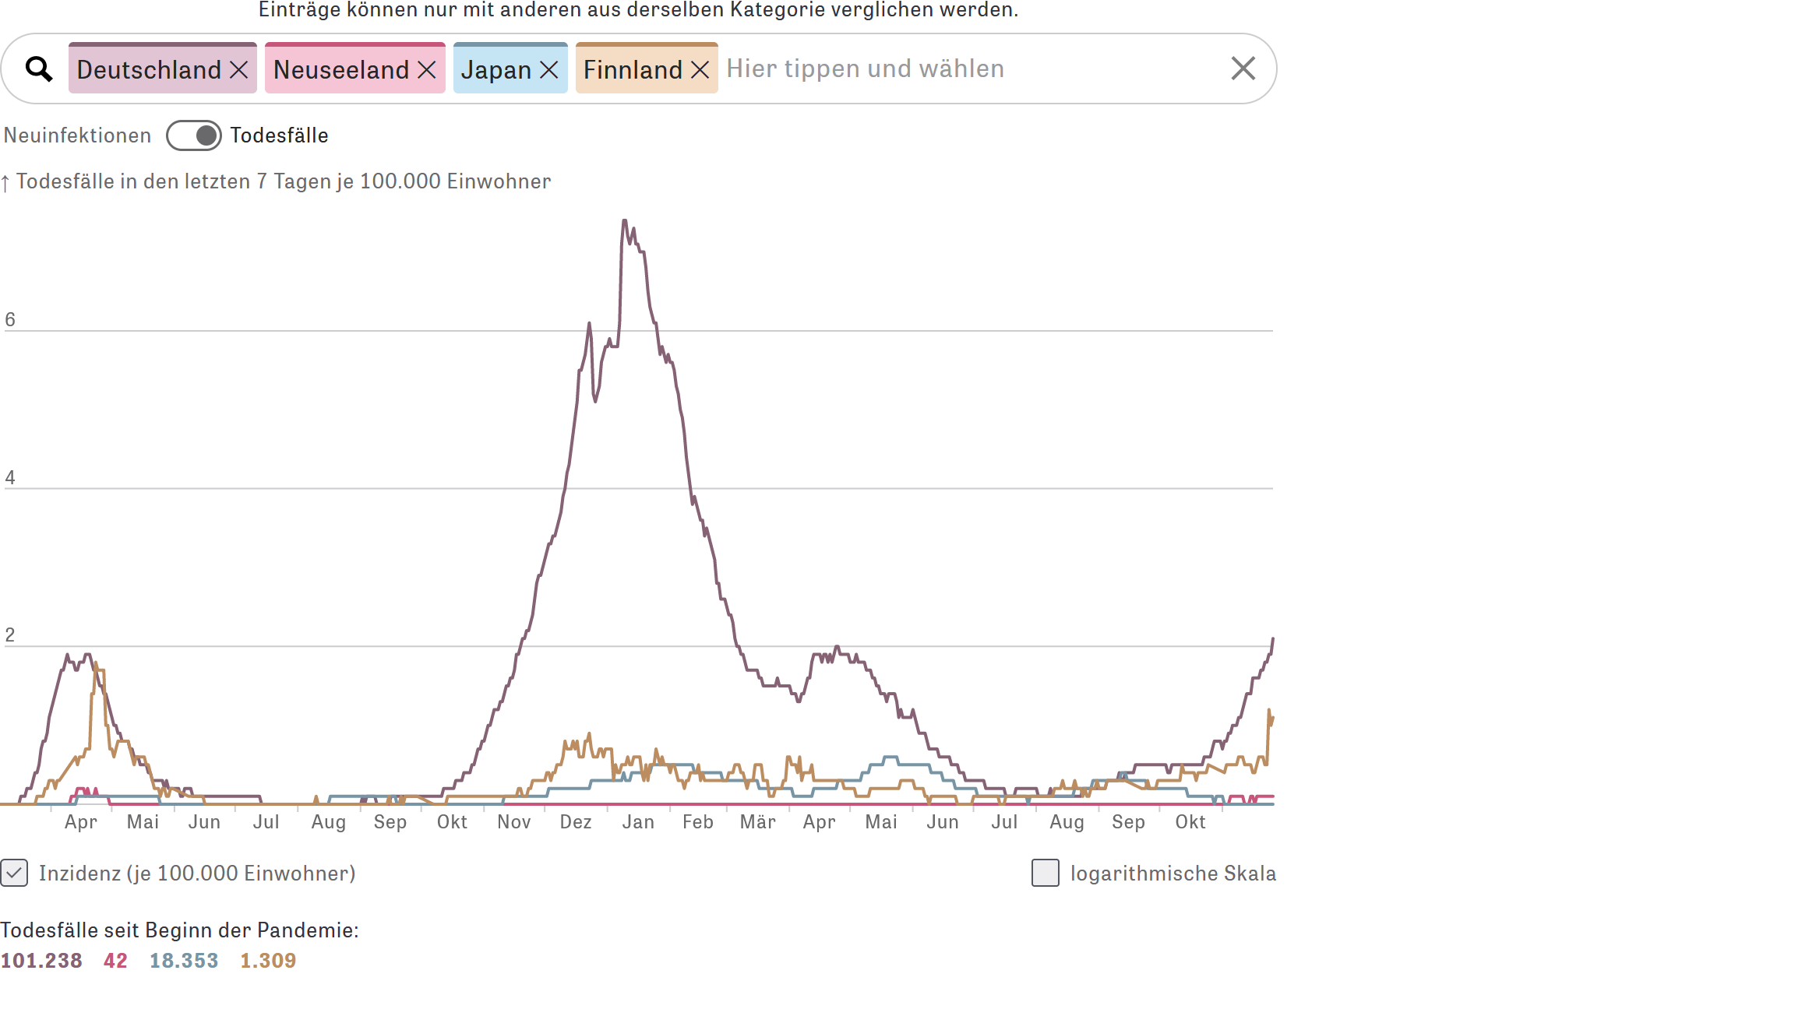The height and width of the screenshot is (1009, 1795).
Task: Remove the Finnland tag
Action: (x=700, y=70)
